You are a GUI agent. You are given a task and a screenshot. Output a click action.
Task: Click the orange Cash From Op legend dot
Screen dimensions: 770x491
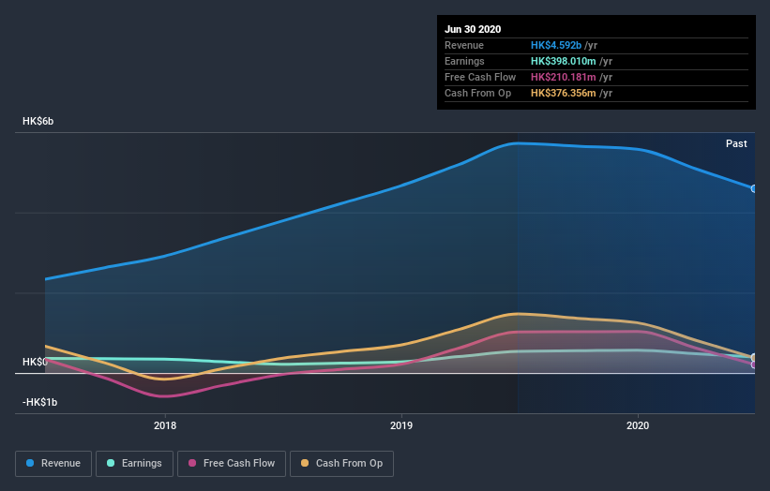pos(305,463)
